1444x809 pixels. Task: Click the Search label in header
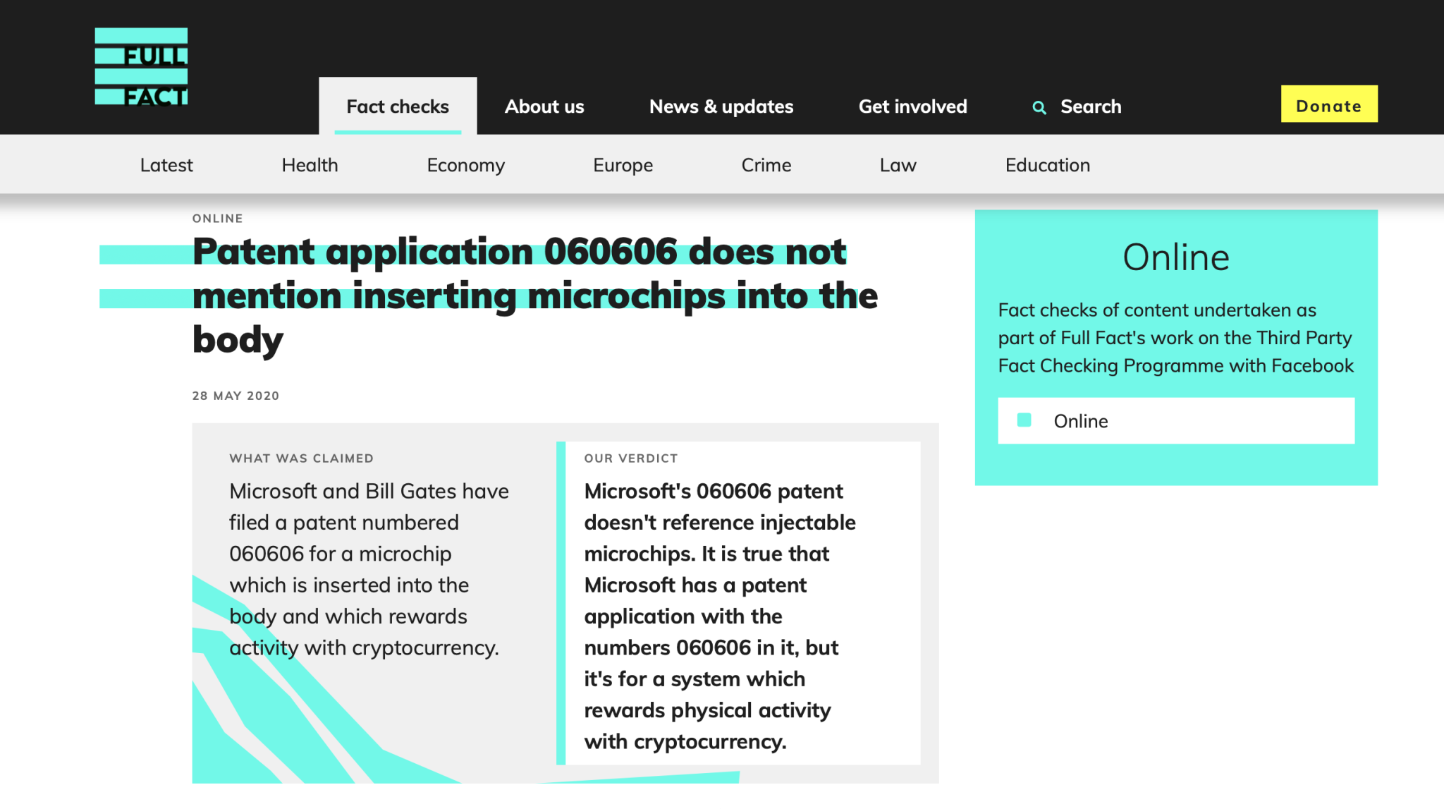tap(1090, 107)
